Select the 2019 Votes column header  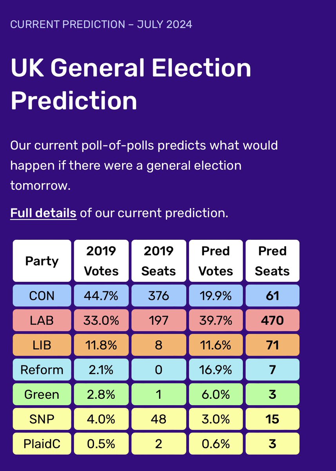(x=102, y=261)
